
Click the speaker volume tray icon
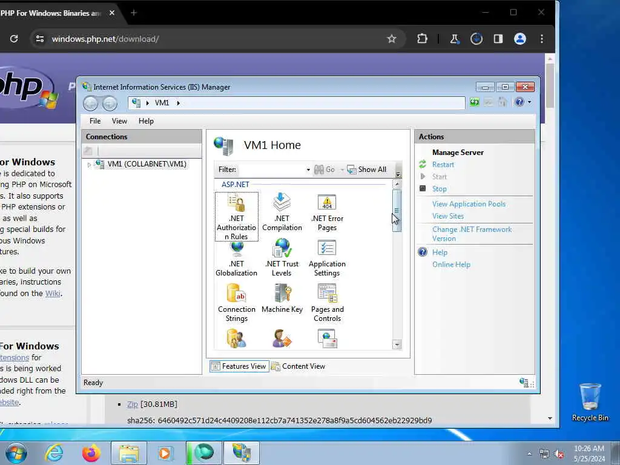coord(559,454)
